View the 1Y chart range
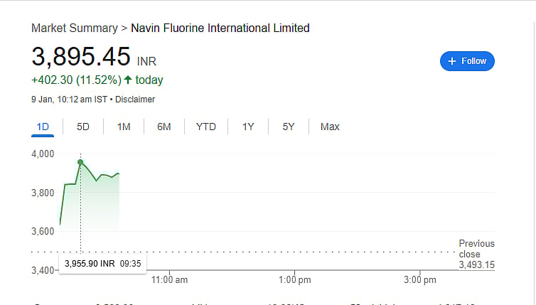This screenshot has width=536, height=305. [x=248, y=127]
